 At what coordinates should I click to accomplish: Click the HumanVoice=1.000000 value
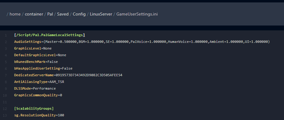188,42
